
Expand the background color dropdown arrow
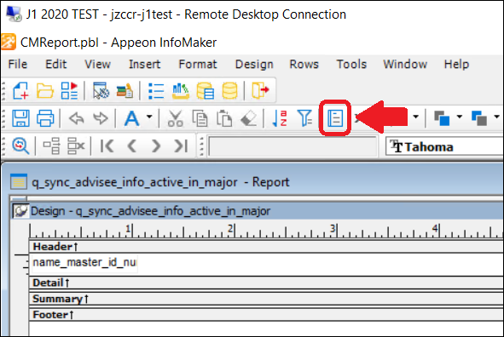point(497,117)
